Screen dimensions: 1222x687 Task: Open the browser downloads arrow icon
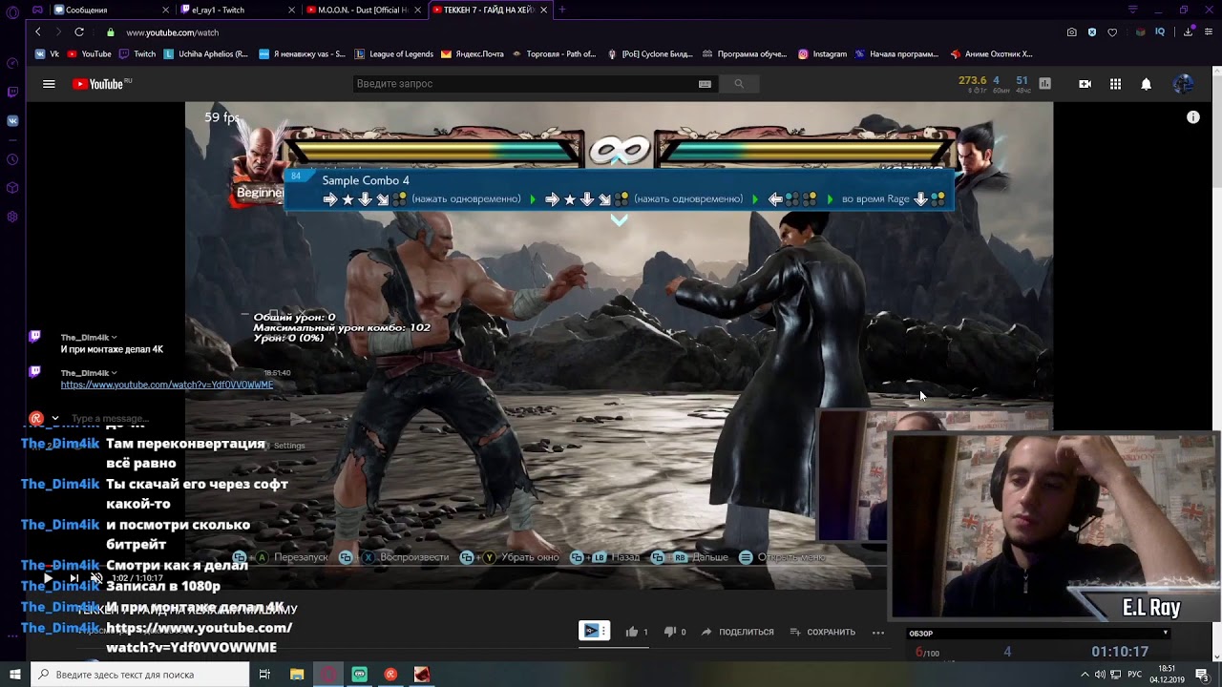coord(1188,32)
